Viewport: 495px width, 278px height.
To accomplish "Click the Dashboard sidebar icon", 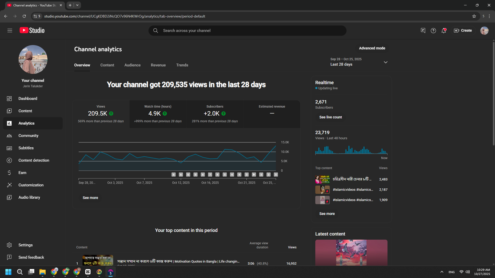I will (x=9, y=99).
